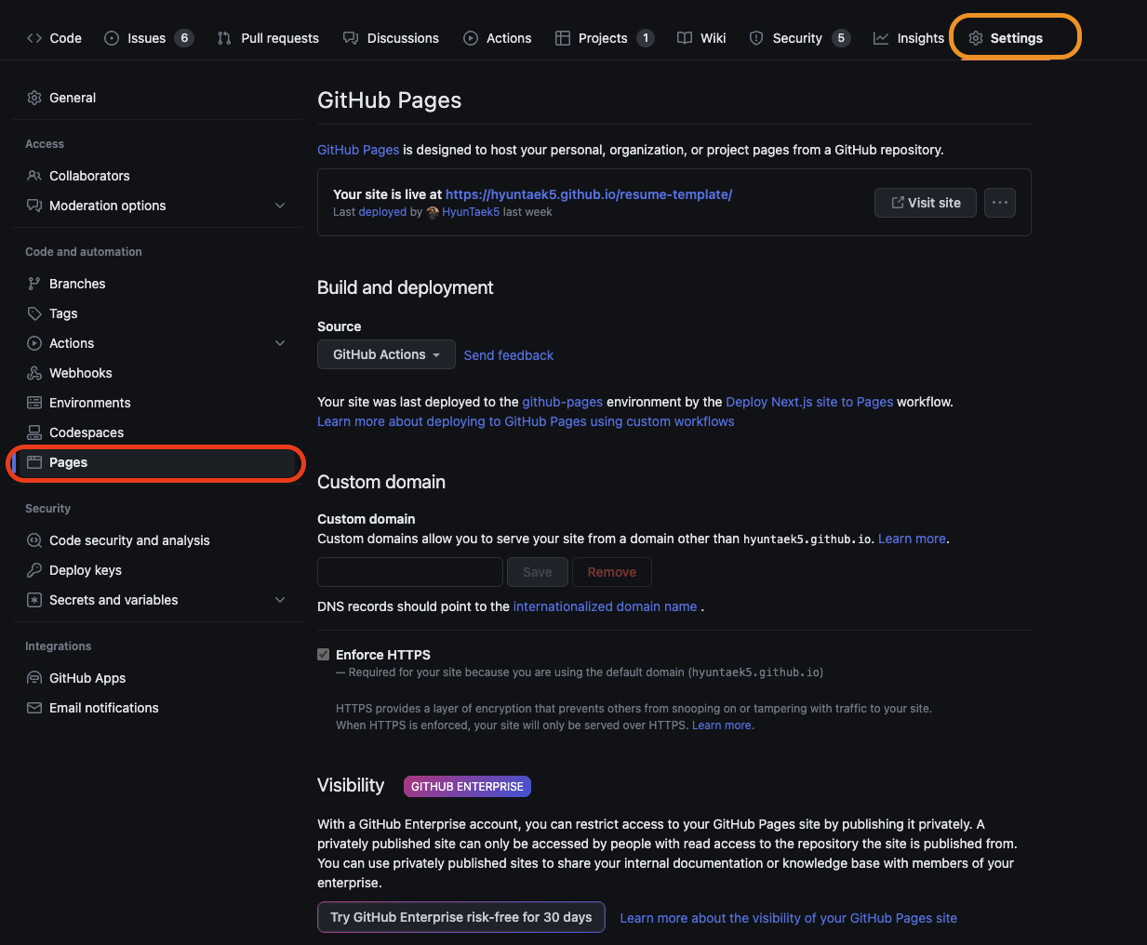The image size is (1147, 945).
Task: Click the Branches git-branch icon
Action: [34, 284]
